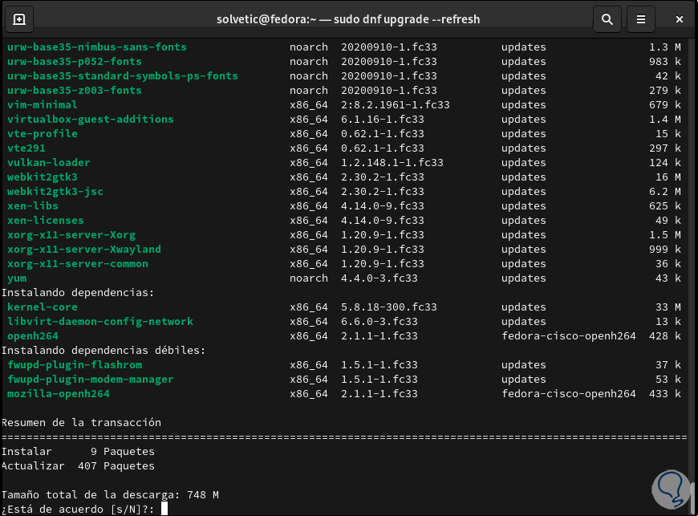Screen dimensions: 698x516
Task: Click the mozilla-openh264 package name
Action: pyautogui.click(x=58, y=393)
